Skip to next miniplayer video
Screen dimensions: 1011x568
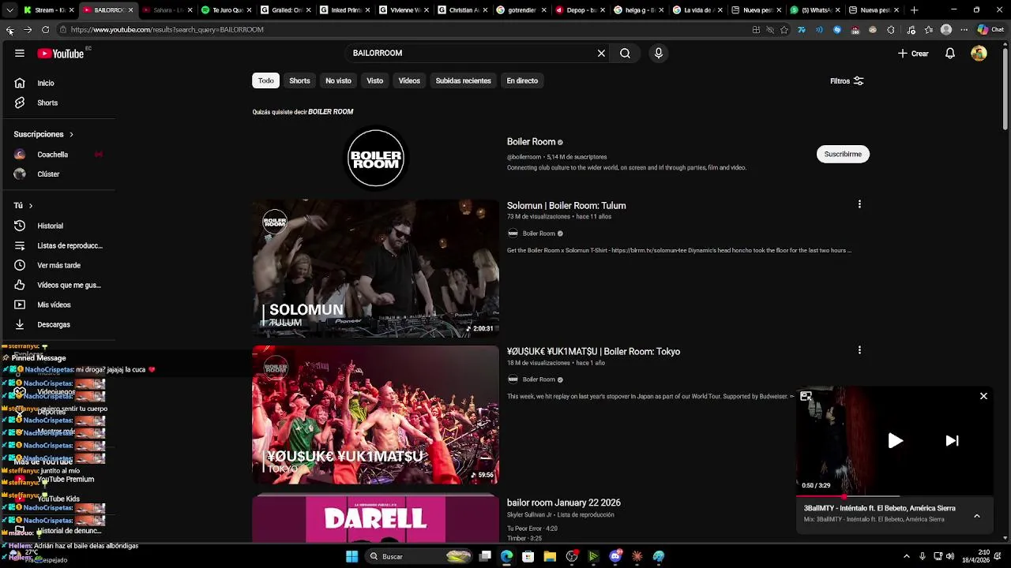(952, 441)
